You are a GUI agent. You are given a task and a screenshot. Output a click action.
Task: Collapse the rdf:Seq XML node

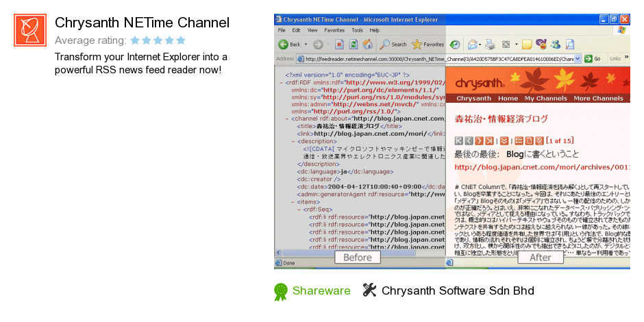click(x=299, y=210)
